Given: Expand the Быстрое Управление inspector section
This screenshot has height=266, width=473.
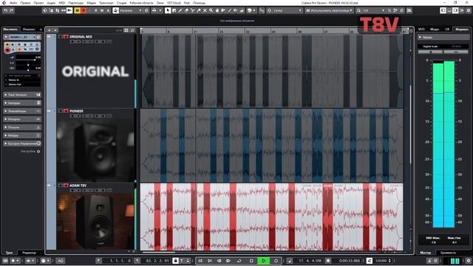Looking at the screenshot, I should pyautogui.click(x=22, y=143).
